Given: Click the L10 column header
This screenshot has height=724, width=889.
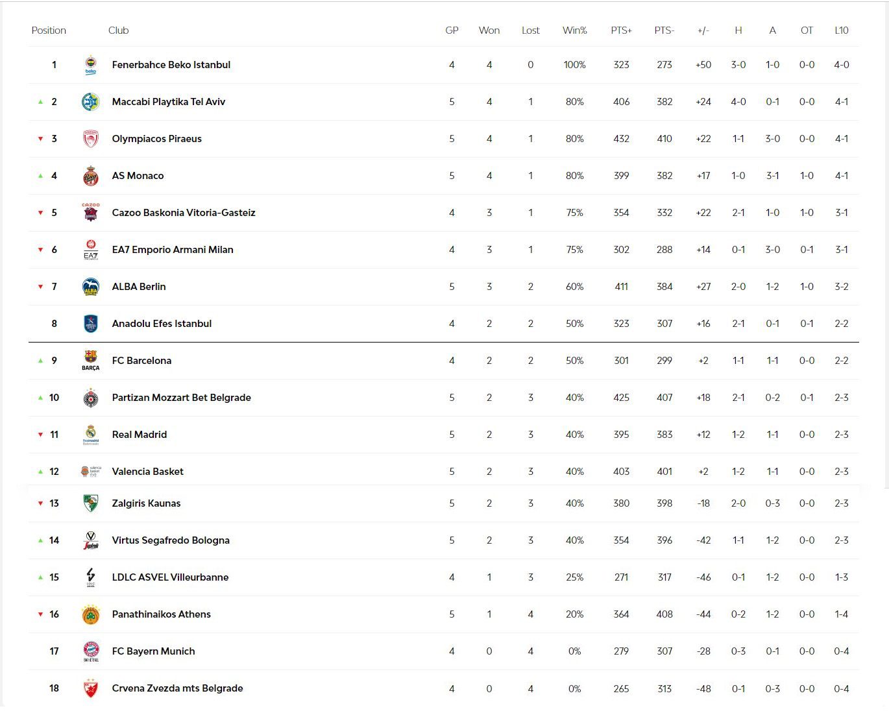Looking at the screenshot, I should click(x=841, y=30).
